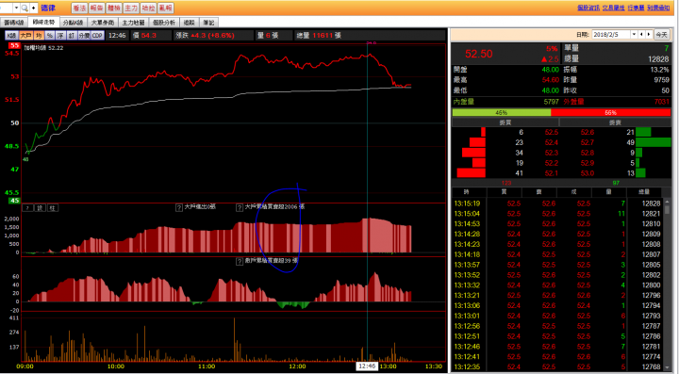Click the 線 line-style button in indicator panel
The image size is (679, 374).
(40, 208)
